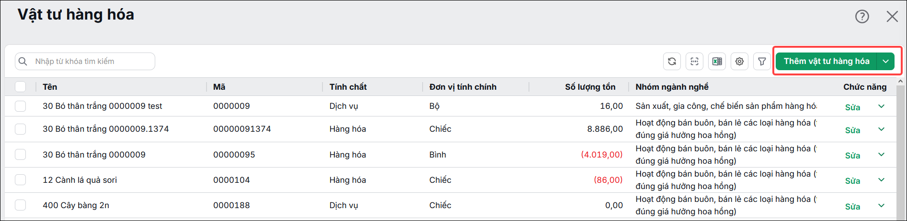907x221 pixels.
Task: Focus the Nhập từ khóa tìm kiếm search field
Action: (85, 61)
